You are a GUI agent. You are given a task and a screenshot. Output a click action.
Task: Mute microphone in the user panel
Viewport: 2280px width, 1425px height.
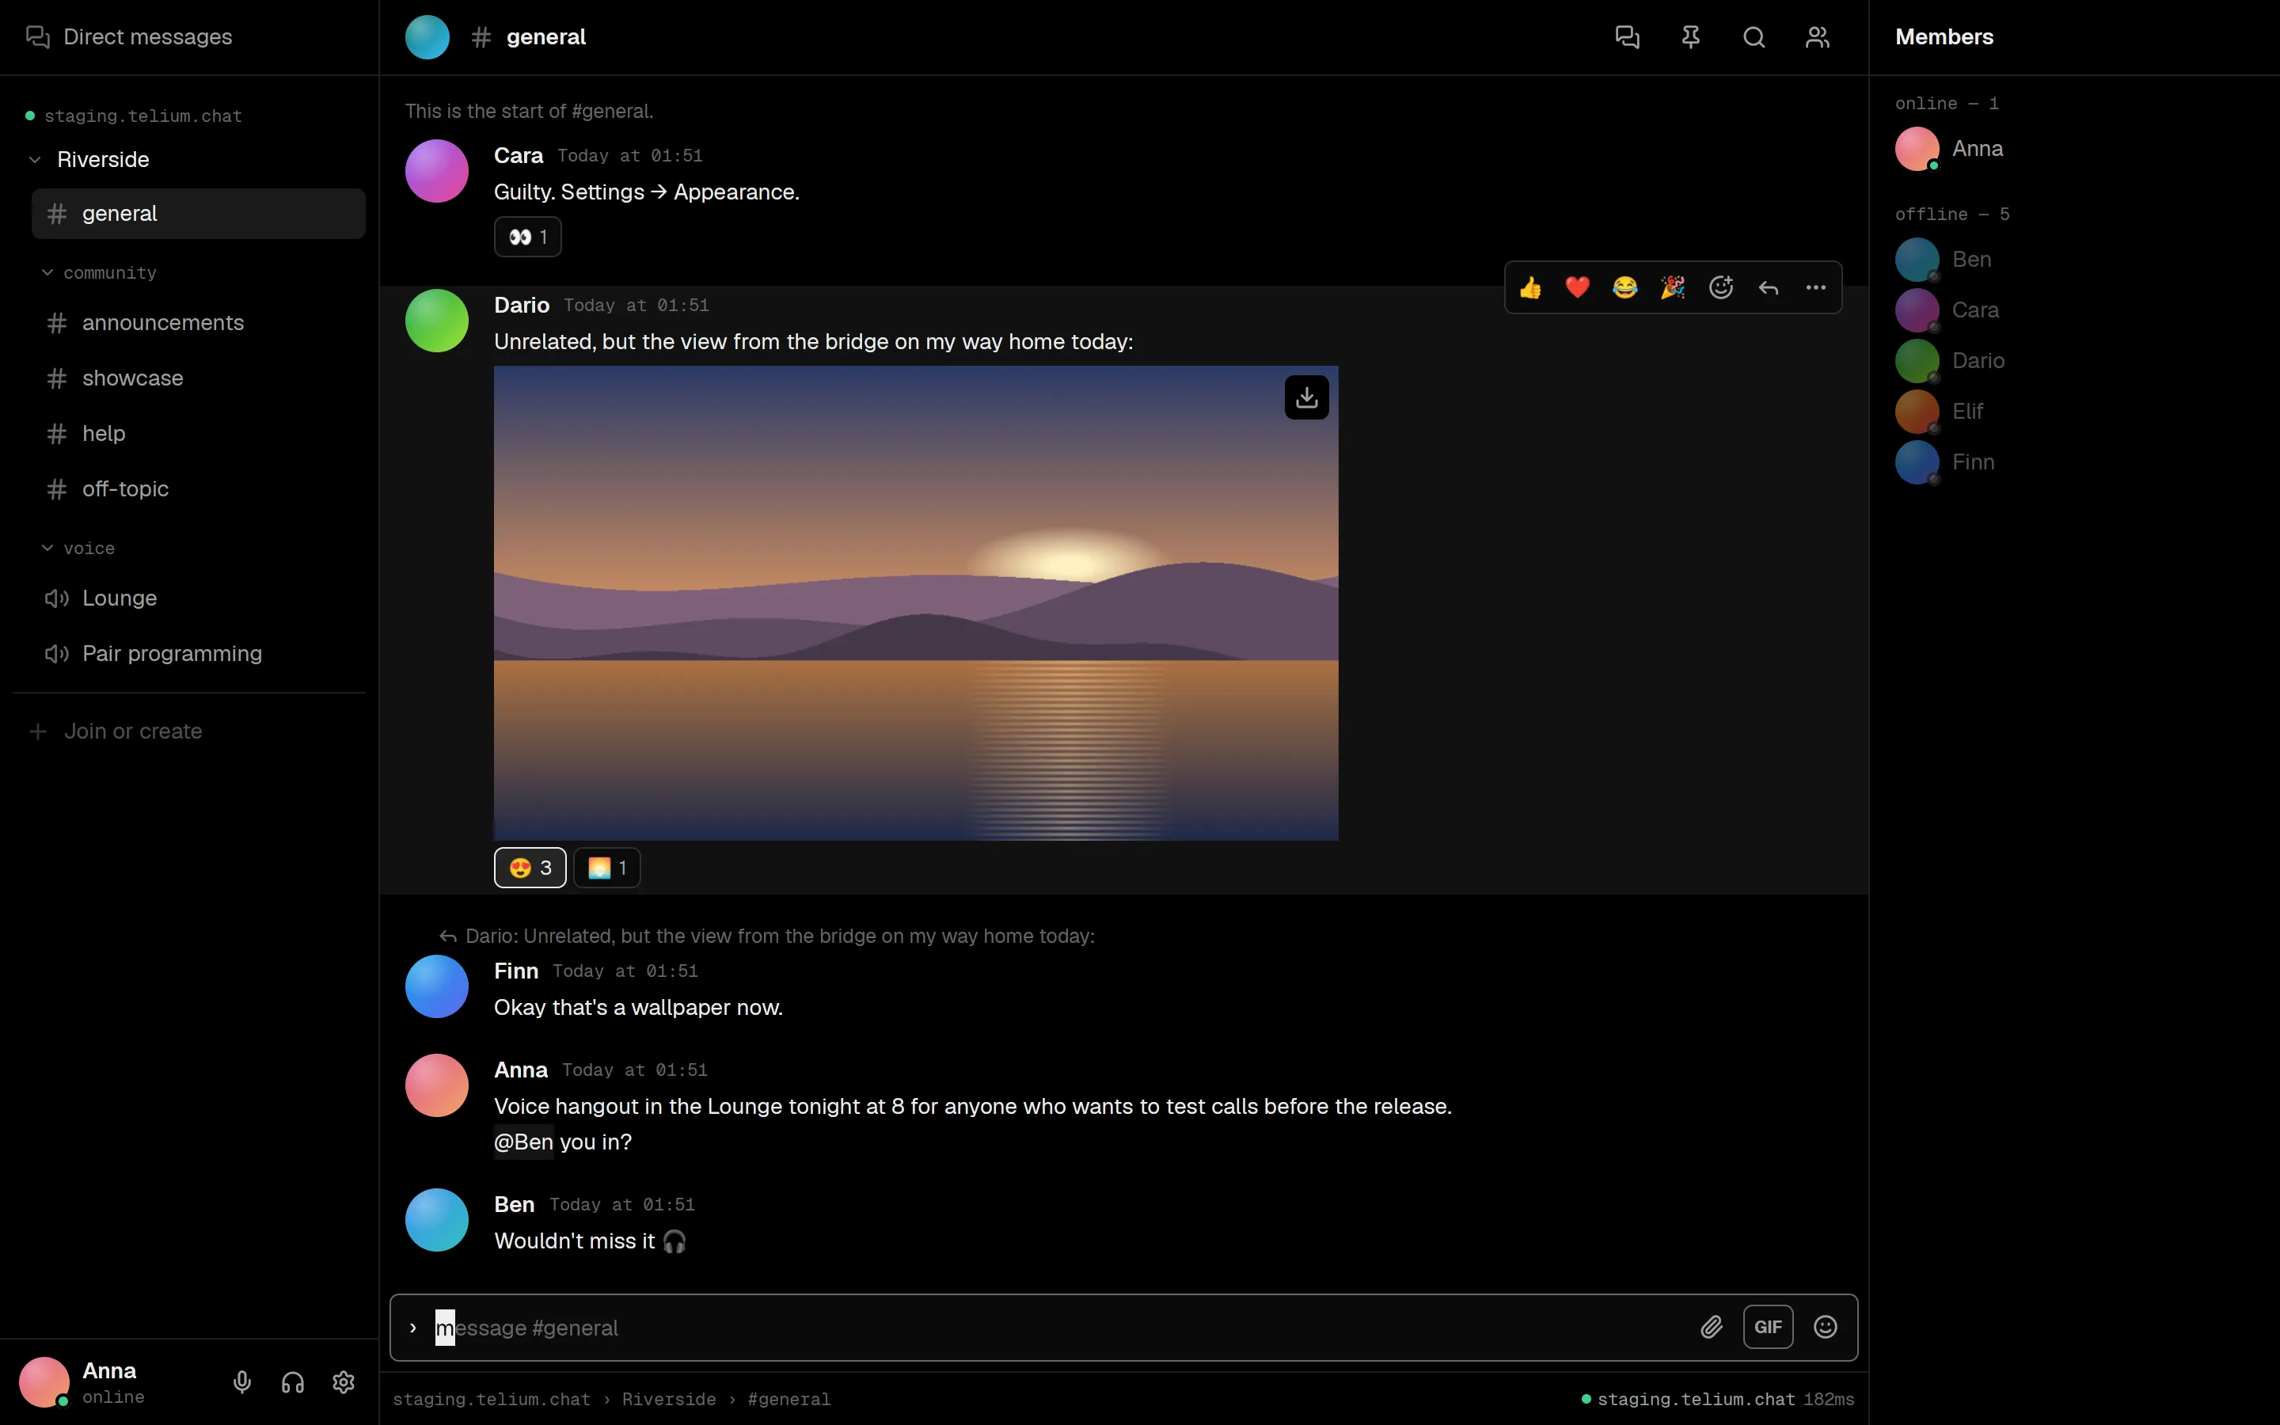point(242,1381)
